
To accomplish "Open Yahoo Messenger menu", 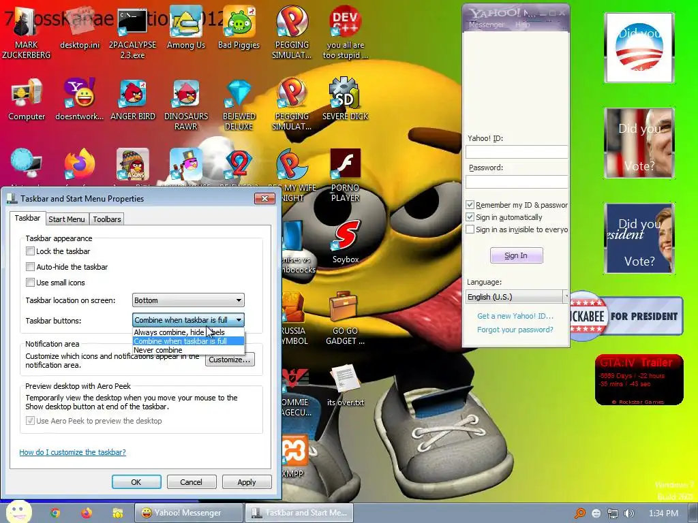I will [486, 25].
